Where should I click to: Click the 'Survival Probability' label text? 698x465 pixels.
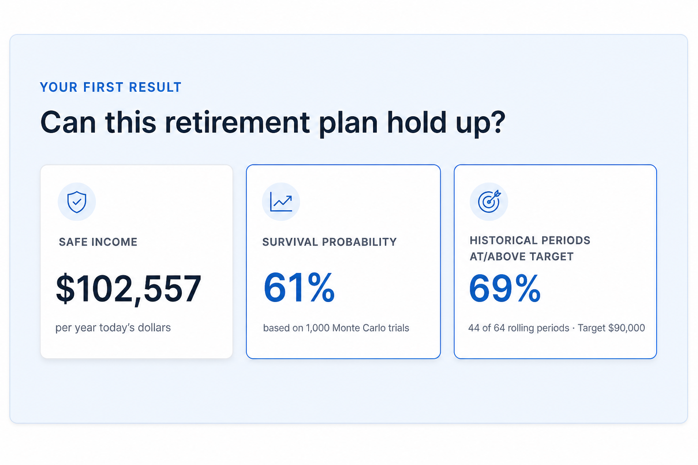coord(329,242)
